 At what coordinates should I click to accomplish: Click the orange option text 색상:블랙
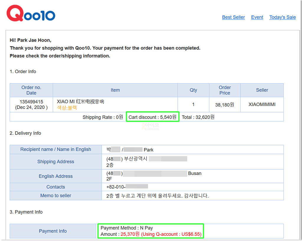click(x=67, y=107)
